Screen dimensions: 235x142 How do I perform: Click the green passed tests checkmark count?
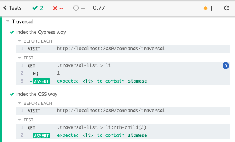(x=38, y=8)
